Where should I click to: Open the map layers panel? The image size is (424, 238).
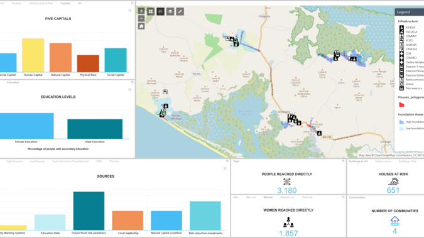[170, 11]
